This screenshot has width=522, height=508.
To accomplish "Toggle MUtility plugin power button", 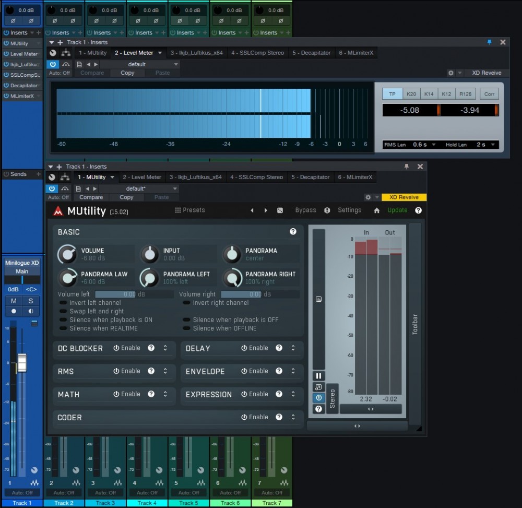I will tap(52, 189).
